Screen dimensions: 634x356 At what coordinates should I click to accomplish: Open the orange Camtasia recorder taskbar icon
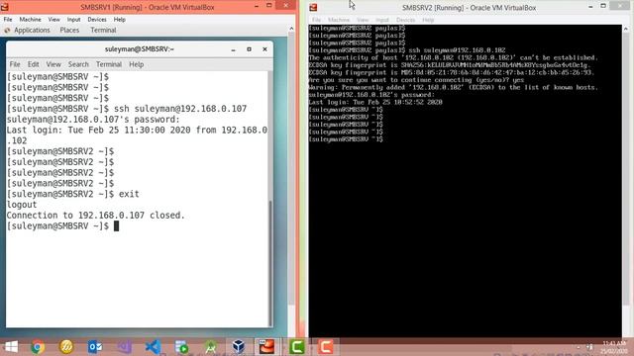pos(326,347)
